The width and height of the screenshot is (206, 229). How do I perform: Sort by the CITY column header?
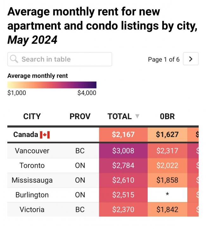[x=32, y=117]
